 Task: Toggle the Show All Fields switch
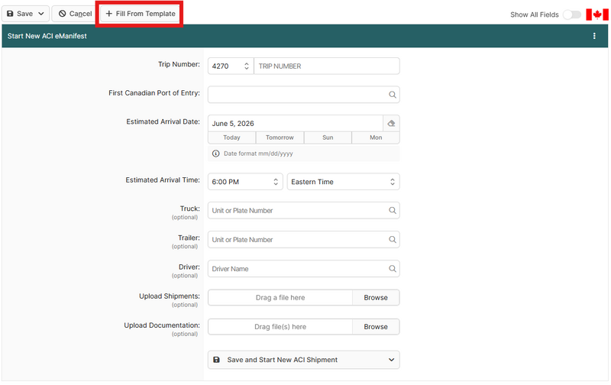click(x=571, y=15)
